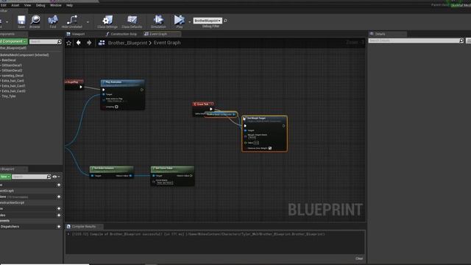Expand the compile result log entry arrow
The width and height of the screenshot is (471, 265).
click(x=68, y=234)
